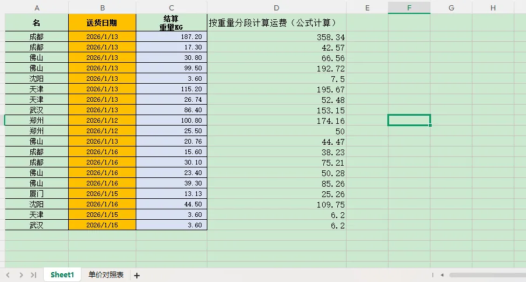Select cell with weight 20.76

[x=171, y=141]
